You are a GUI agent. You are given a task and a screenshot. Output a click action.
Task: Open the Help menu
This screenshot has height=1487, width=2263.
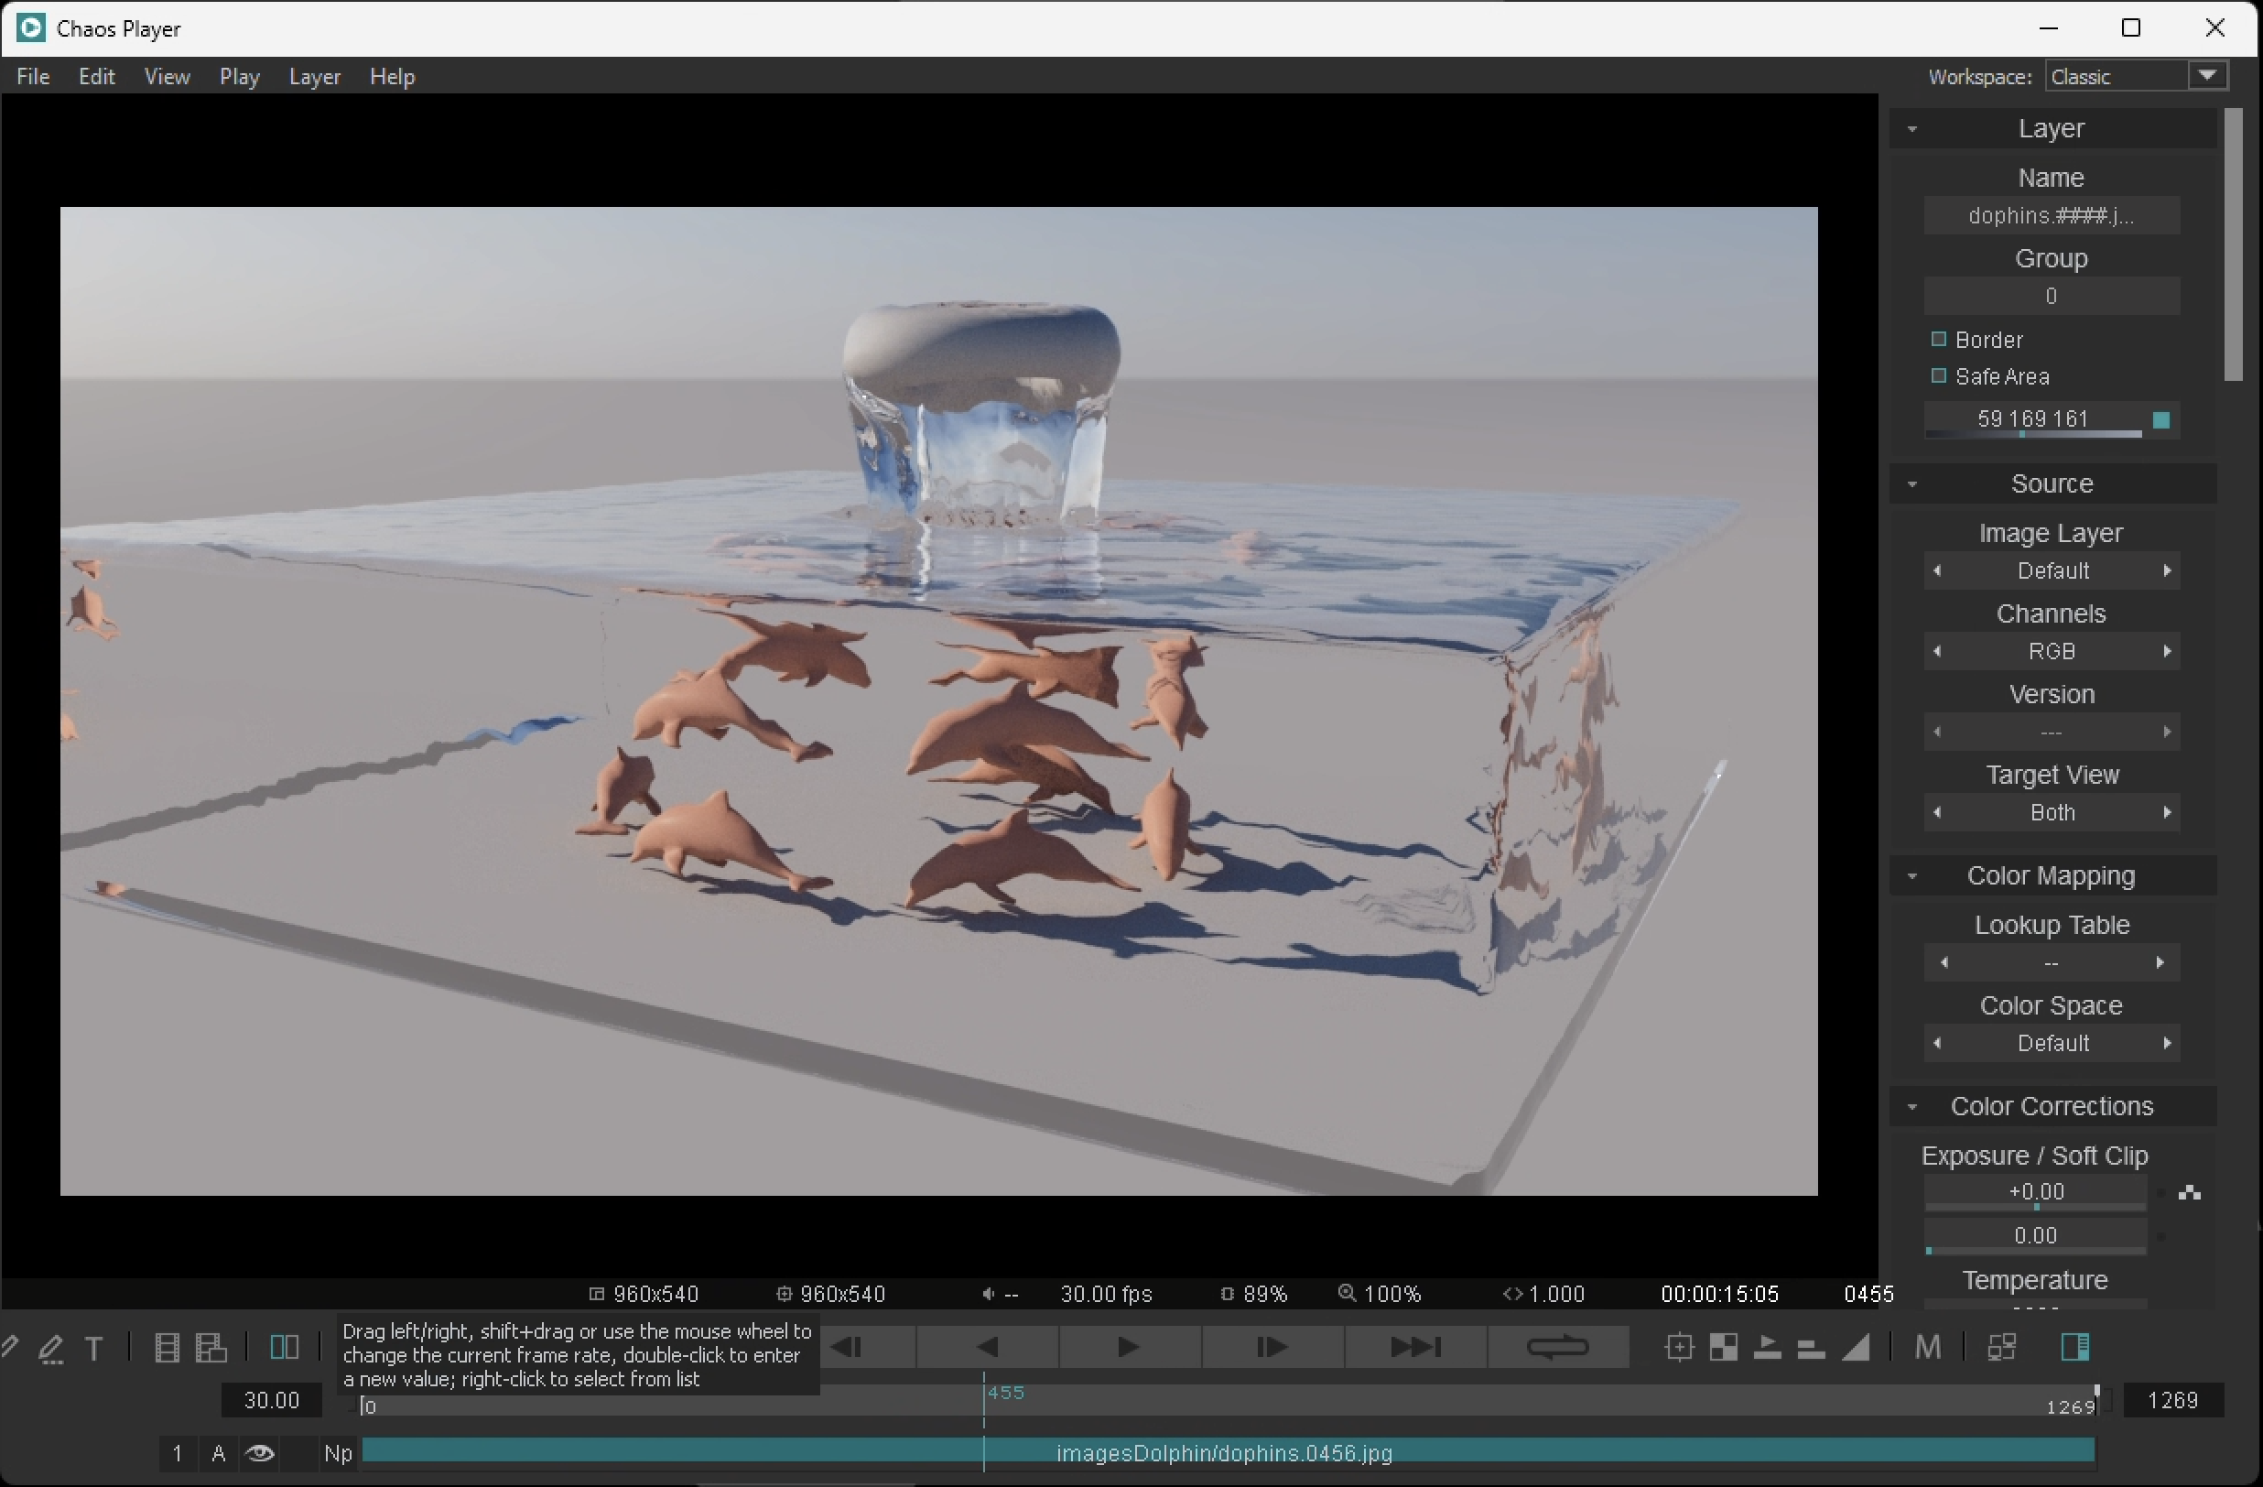(x=392, y=77)
